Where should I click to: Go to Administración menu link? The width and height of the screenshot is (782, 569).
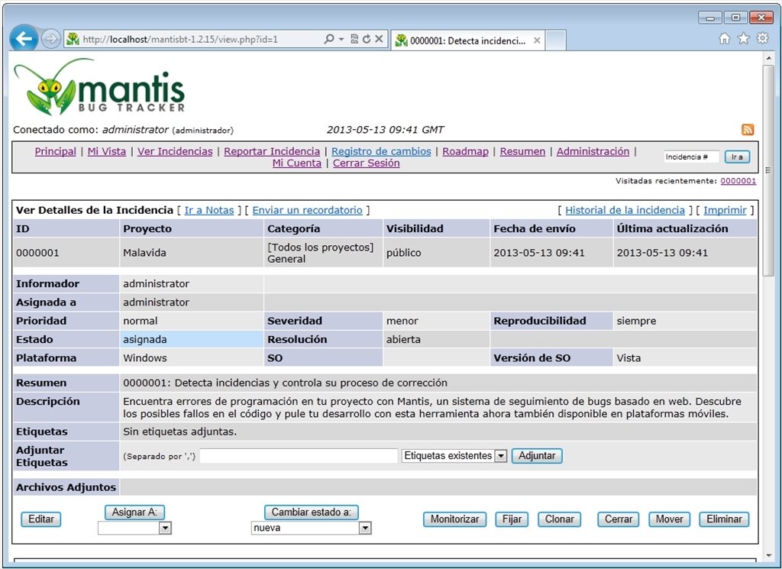[x=593, y=151]
